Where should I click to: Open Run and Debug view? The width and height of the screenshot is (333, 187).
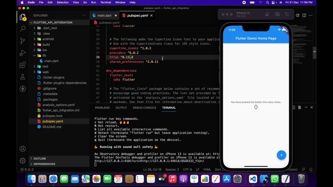23,53
